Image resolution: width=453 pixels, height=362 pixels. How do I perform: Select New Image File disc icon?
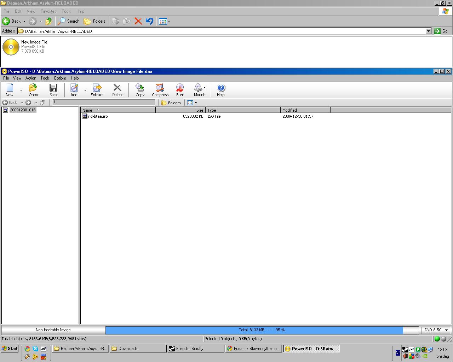(x=11, y=47)
